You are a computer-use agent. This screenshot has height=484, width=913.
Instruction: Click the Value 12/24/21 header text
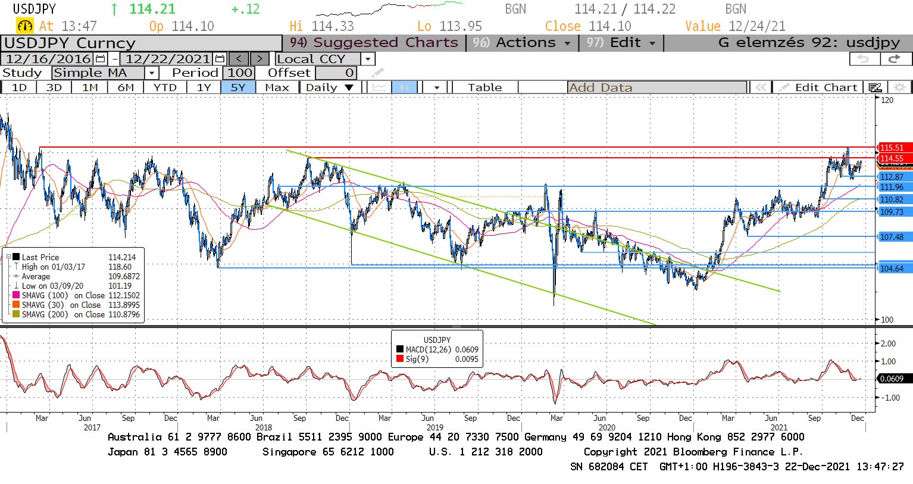click(x=735, y=26)
